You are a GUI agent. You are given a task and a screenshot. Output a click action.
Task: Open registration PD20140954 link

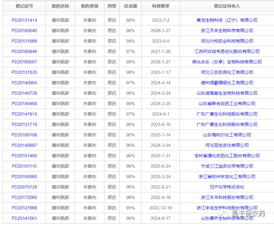(x=24, y=83)
